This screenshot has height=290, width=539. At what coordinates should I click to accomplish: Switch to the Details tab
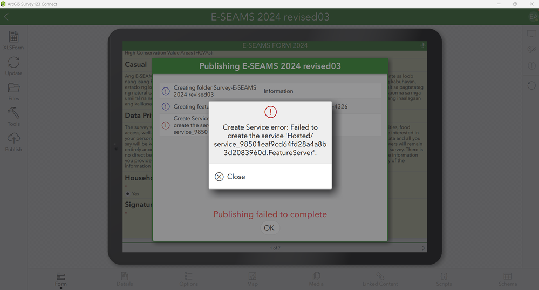click(x=125, y=279)
